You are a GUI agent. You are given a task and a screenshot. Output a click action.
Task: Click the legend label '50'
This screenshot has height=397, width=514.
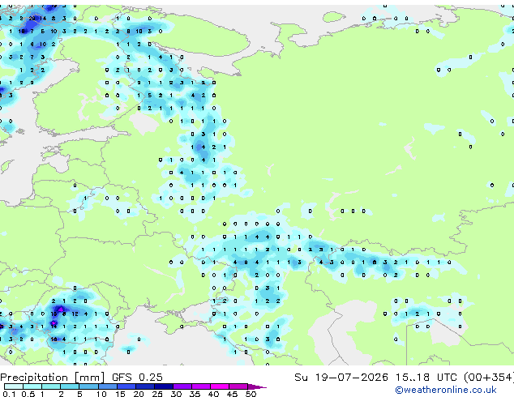[x=251, y=394]
